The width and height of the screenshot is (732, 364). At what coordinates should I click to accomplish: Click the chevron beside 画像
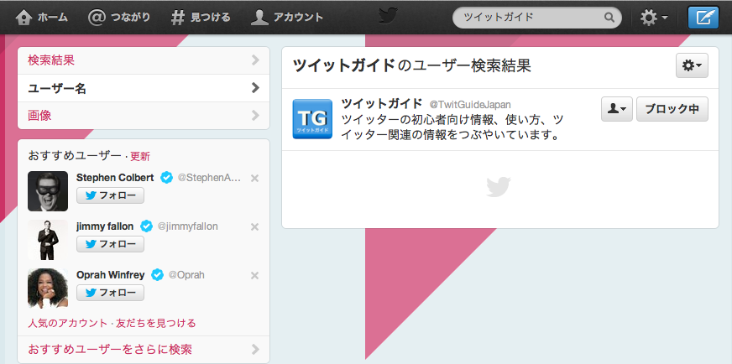click(x=255, y=115)
